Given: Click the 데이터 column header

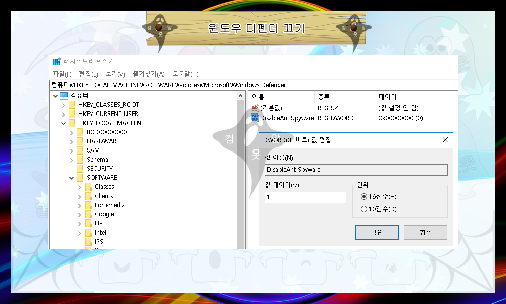Looking at the screenshot, I should (417, 97).
